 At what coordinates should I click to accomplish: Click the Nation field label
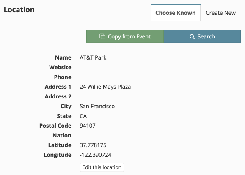(62, 135)
